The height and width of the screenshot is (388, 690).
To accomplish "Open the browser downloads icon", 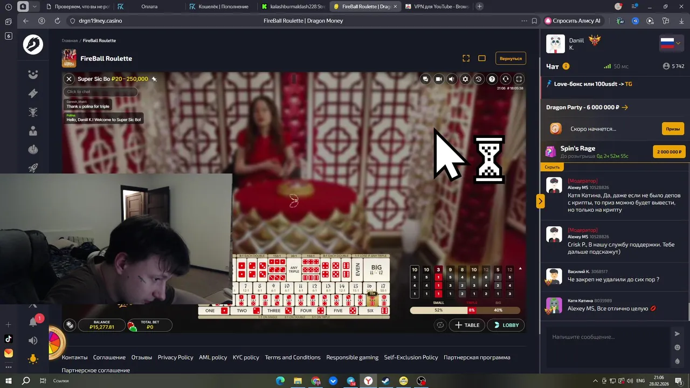I will click(x=681, y=21).
